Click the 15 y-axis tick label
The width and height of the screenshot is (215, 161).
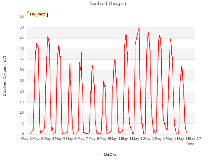click(x=21, y=102)
